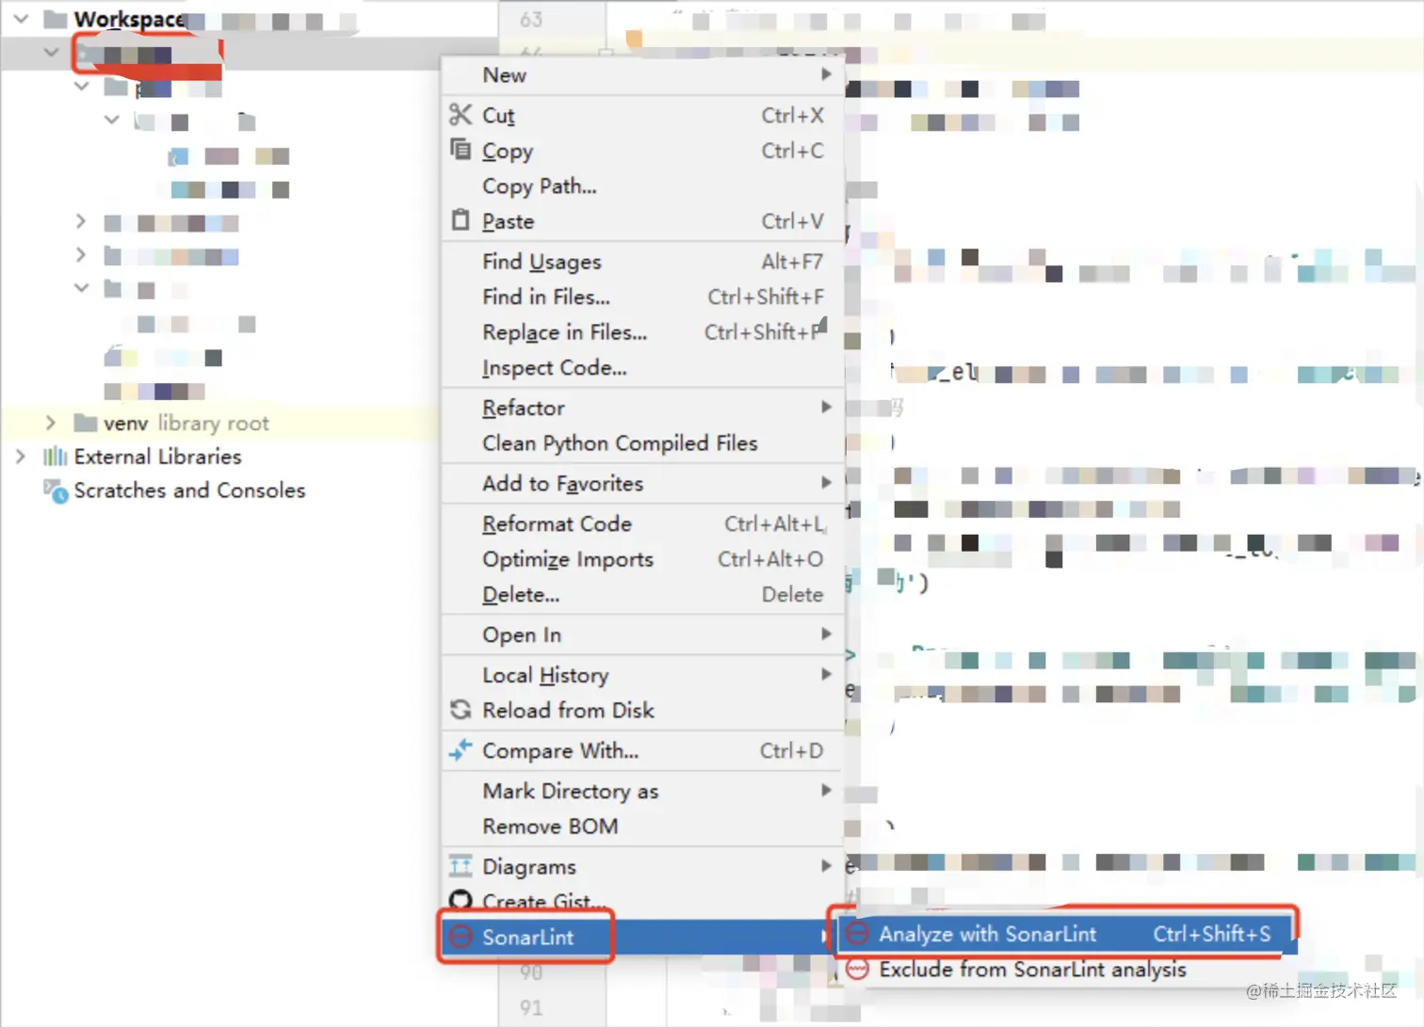Open the Diagrams submenu arrow
Screen dimensions: 1424x1027
[x=826, y=865]
